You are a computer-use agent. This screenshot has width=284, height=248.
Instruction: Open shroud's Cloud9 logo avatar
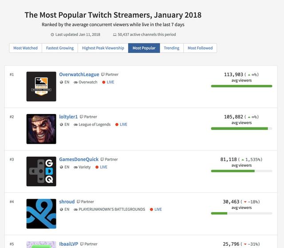tap(41, 214)
